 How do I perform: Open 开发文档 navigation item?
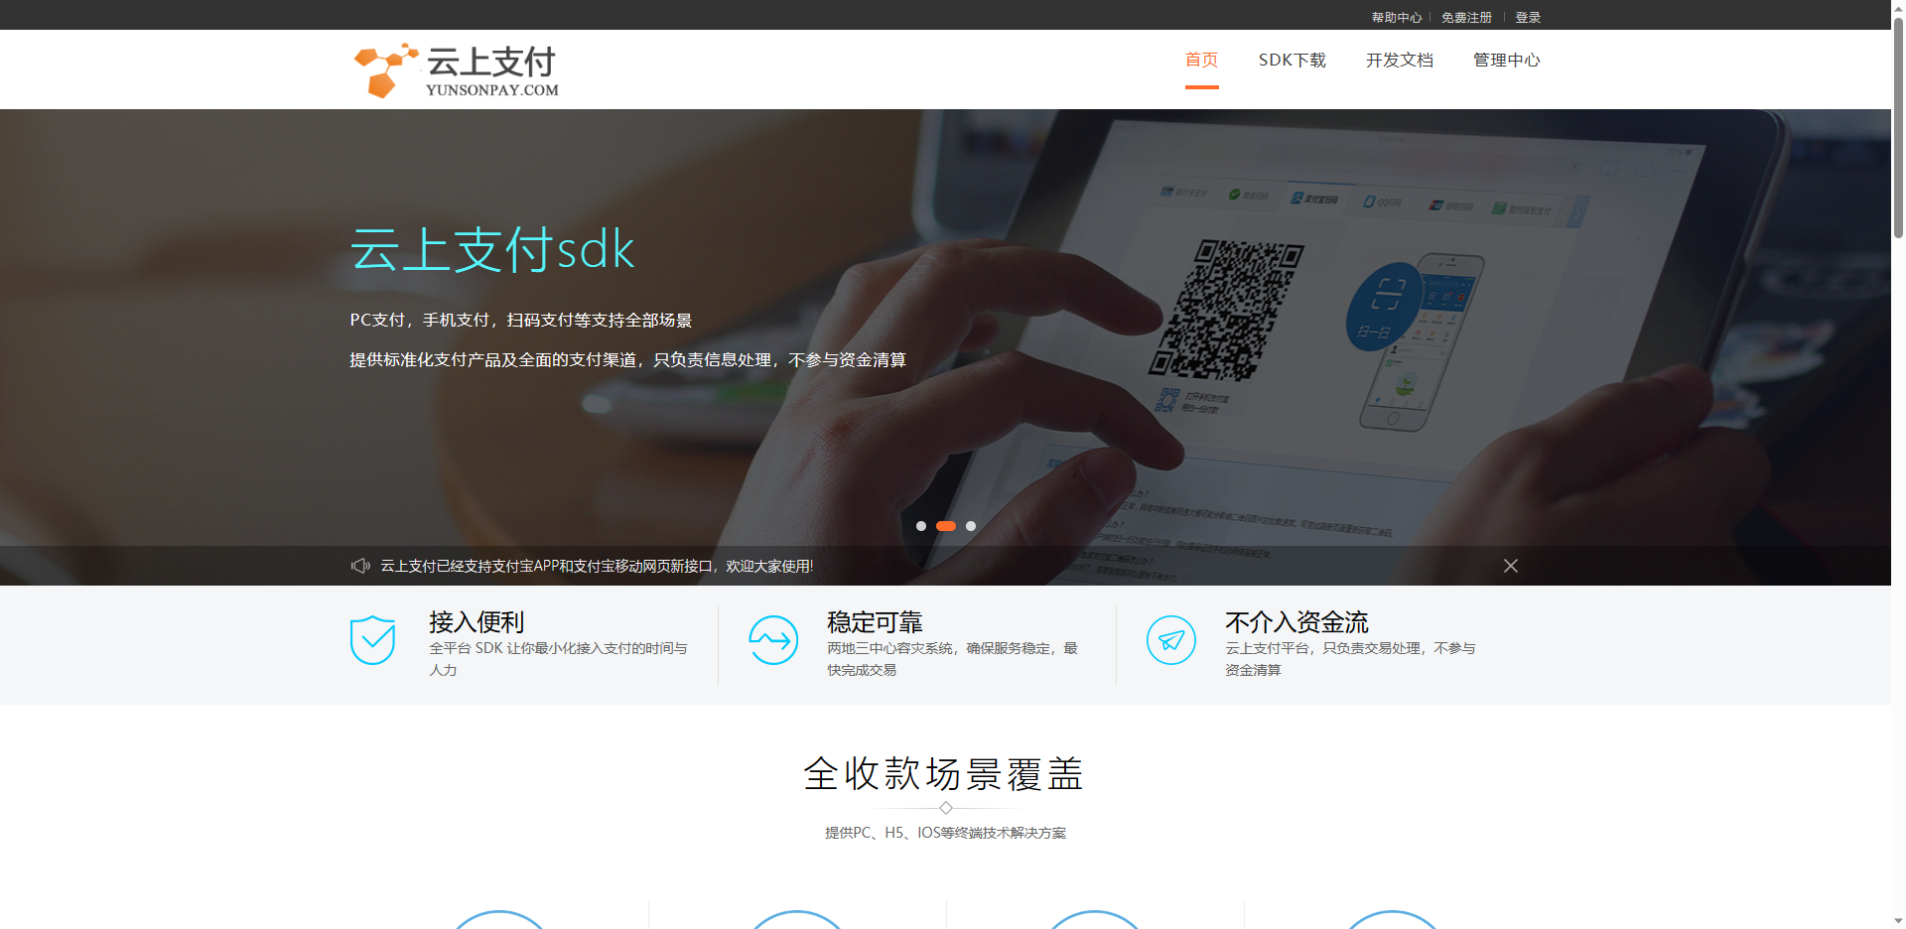click(1399, 61)
